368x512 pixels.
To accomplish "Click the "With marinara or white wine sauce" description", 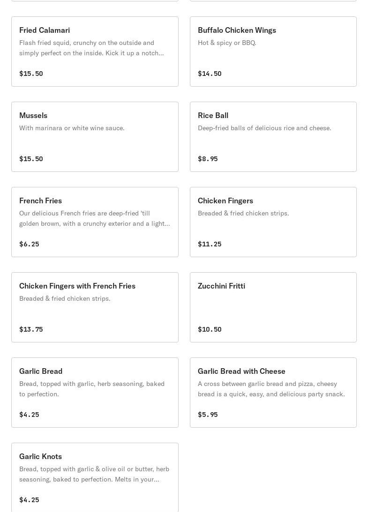I will point(72,128).
